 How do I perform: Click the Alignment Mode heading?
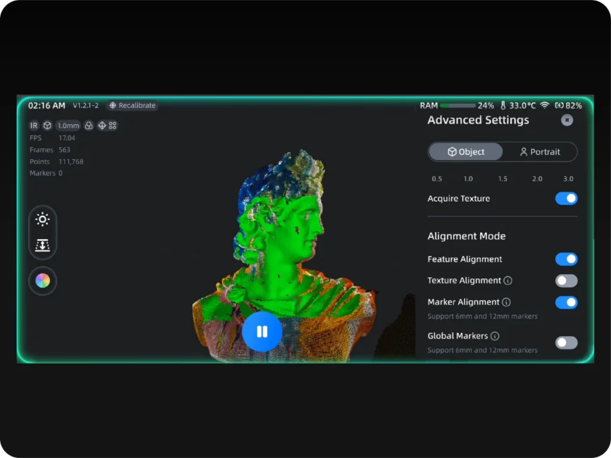click(467, 236)
